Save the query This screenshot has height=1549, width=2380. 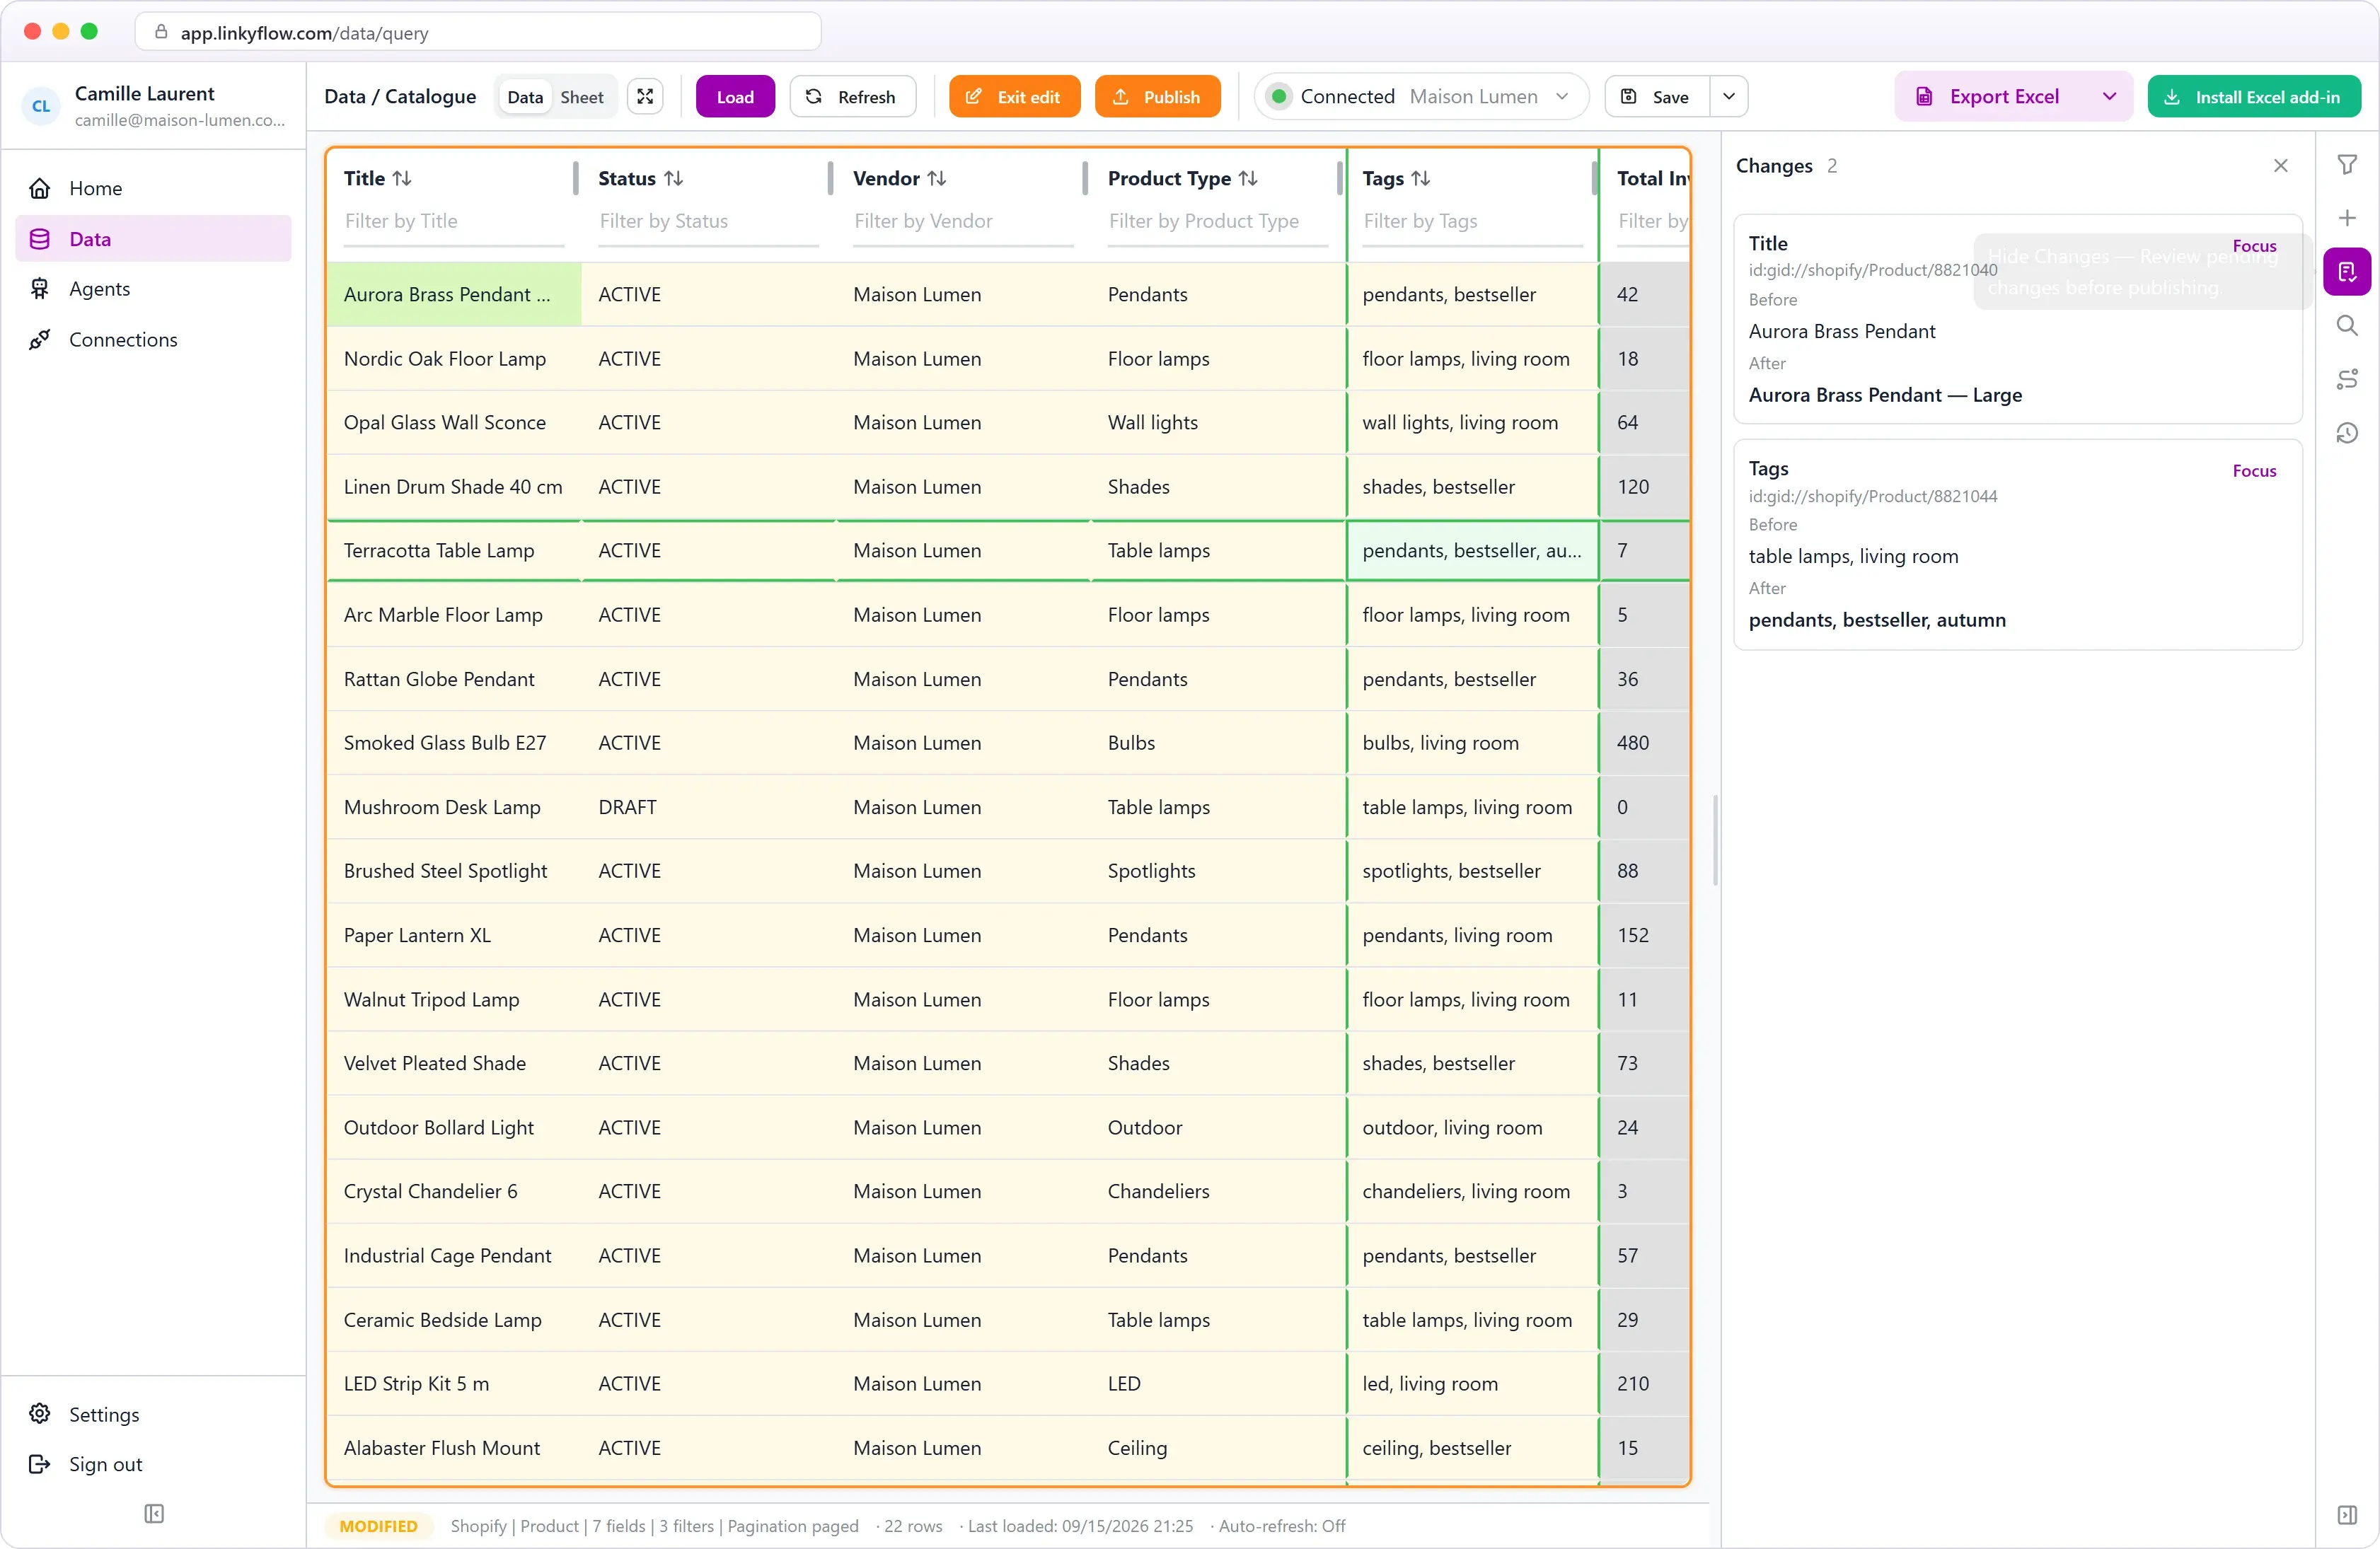coord(1656,97)
